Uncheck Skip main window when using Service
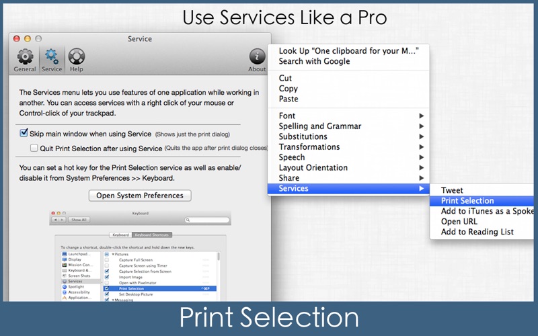This screenshot has height=336, width=538. 24,134
